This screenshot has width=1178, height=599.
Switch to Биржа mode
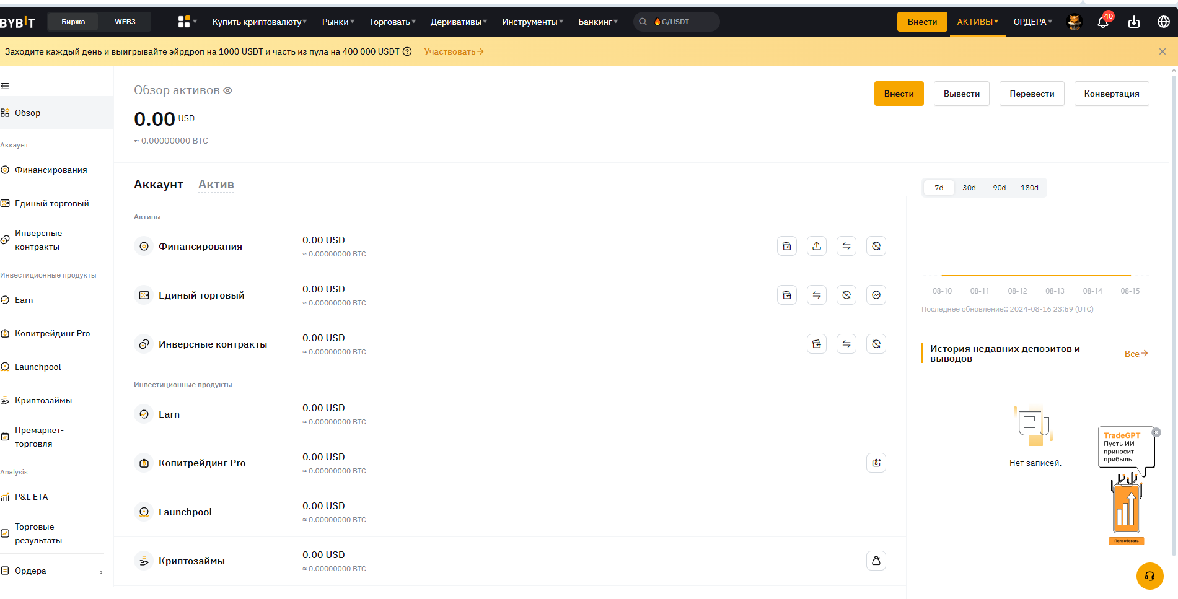pos(73,22)
